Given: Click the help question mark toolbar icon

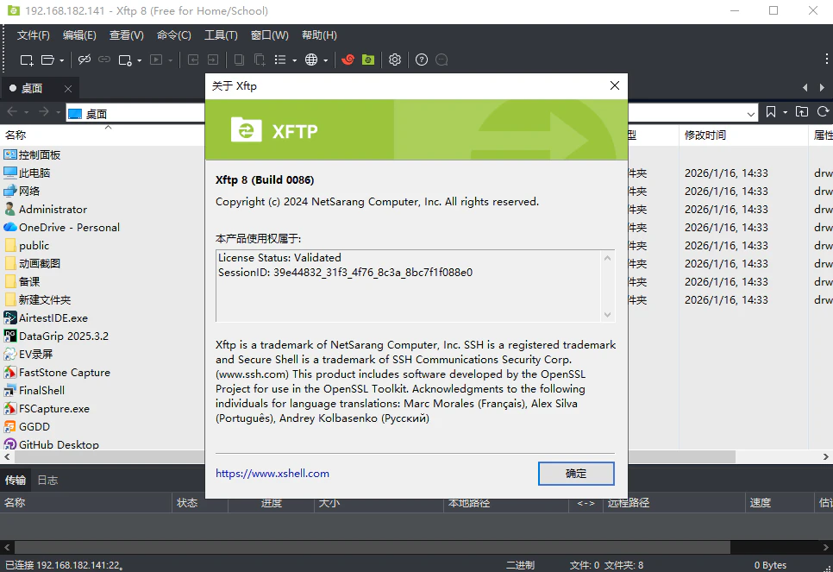Looking at the screenshot, I should 420,59.
